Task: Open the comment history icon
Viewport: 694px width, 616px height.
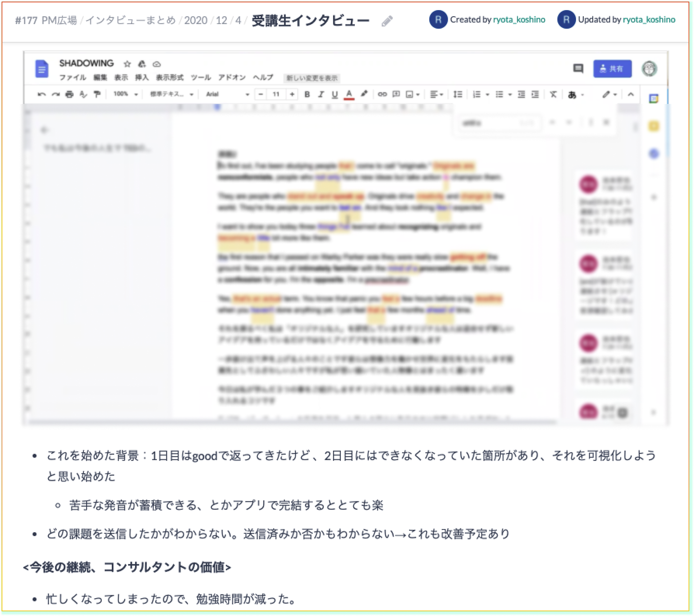Action: click(578, 69)
